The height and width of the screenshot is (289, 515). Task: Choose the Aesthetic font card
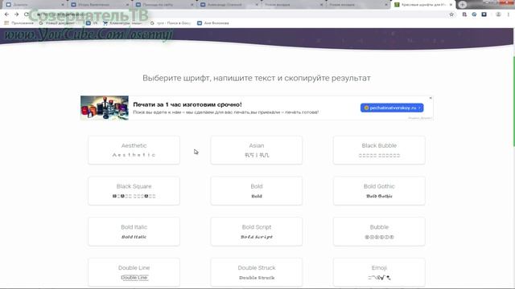click(x=134, y=150)
